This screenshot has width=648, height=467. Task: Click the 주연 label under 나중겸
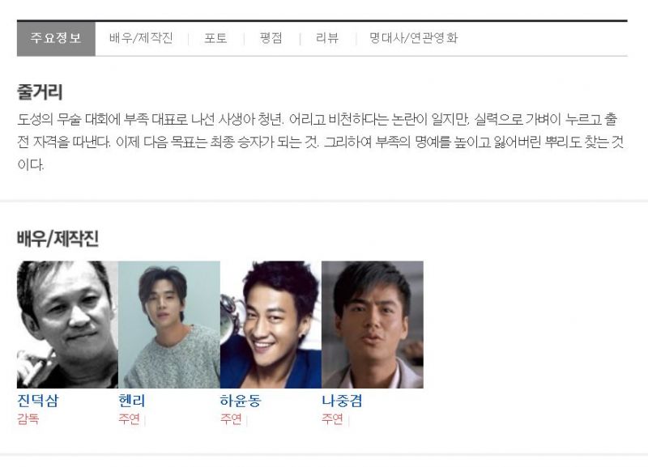(x=333, y=419)
